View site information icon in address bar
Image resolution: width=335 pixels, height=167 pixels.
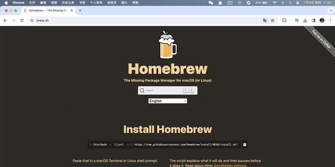[32, 20]
